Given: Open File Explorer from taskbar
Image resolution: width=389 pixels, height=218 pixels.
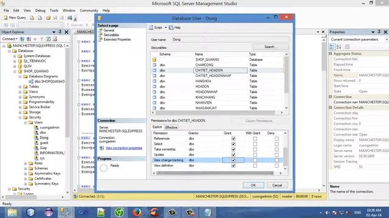Looking at the screenshot, I should [x=12, y=213].
